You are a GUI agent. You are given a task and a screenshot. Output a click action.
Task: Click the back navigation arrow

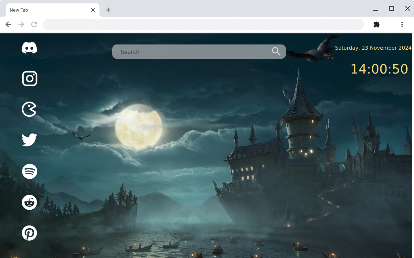point(8,24)
